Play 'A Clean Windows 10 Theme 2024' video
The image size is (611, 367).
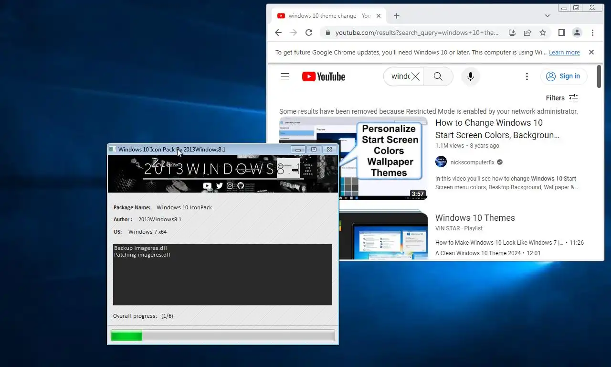[478, 253]
